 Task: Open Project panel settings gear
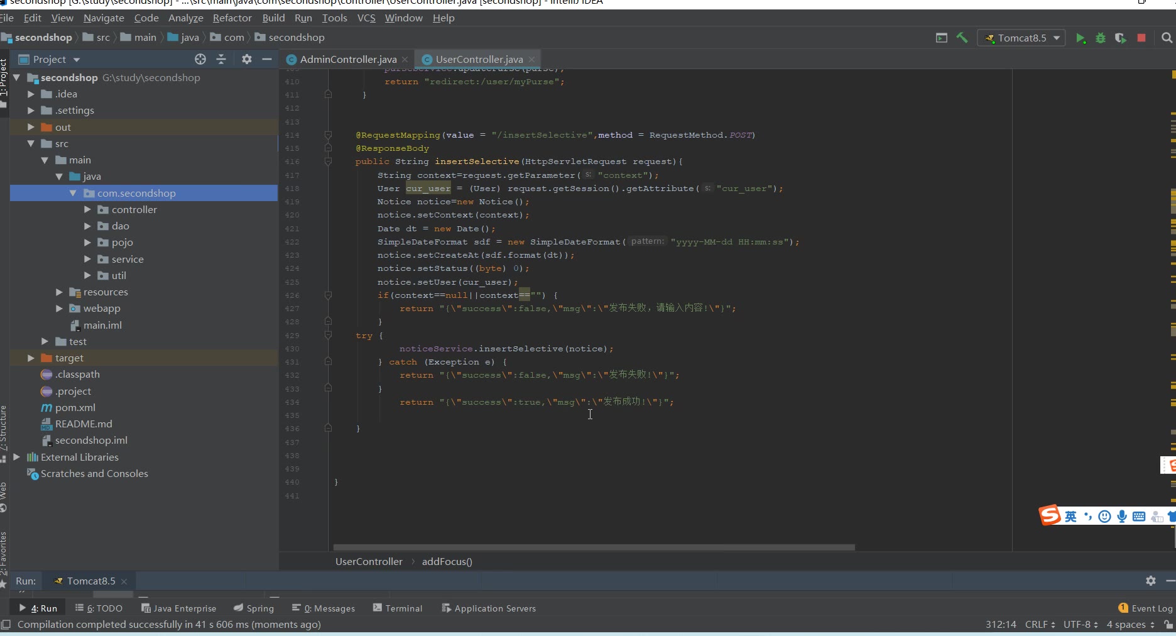pos(247,59)
